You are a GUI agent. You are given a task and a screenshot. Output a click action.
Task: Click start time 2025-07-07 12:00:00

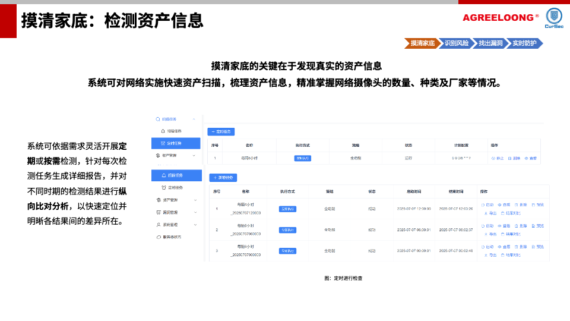[x=414, y=209]
